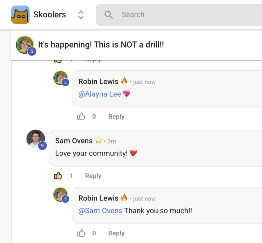Reply to 'Thank you so much' comment
This screenshot has width=262, height=243.
pos(116,233)
